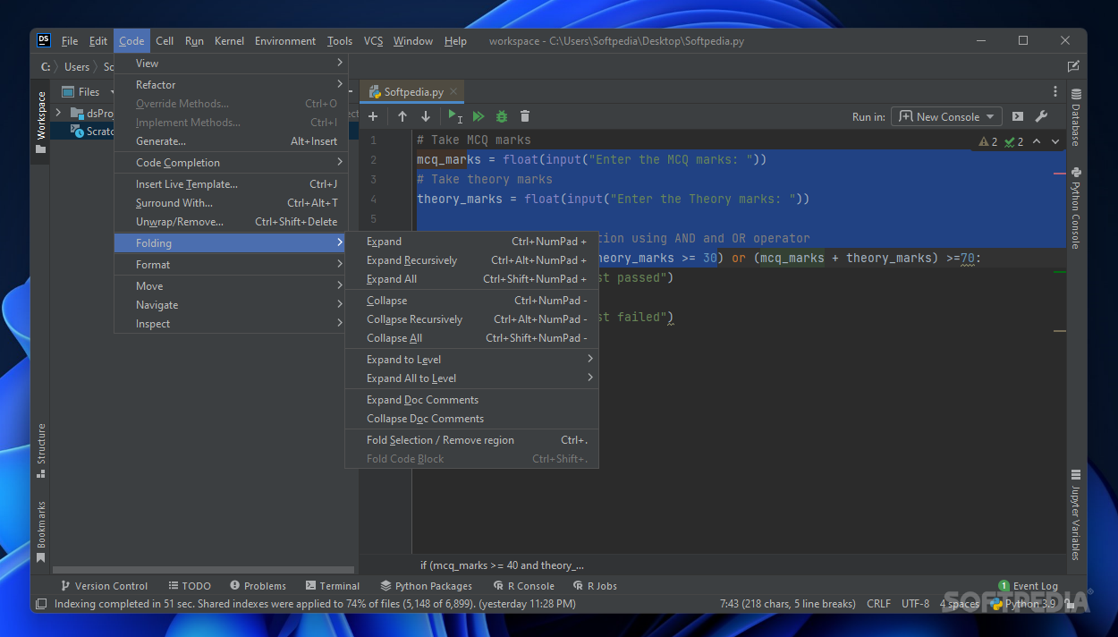Viewport: 1118px width, 637px height.
Task: Open the File menu
Action: [x=70, y=40]
